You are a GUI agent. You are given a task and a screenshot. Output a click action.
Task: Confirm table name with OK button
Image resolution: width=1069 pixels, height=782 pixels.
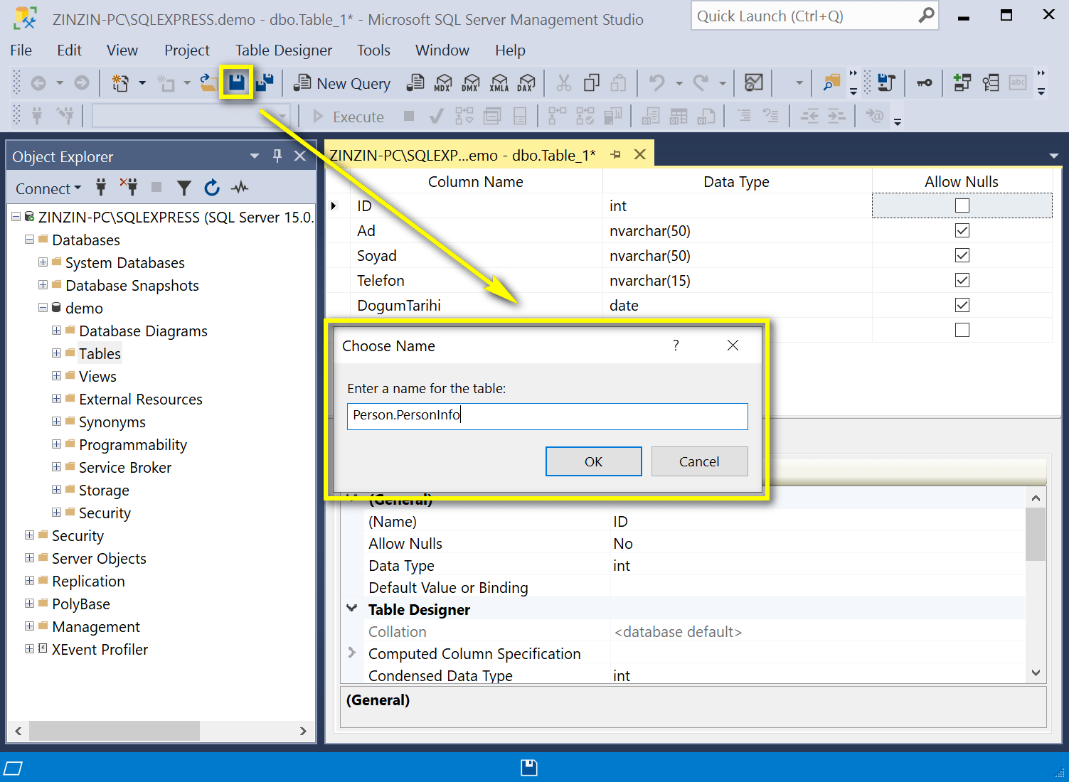pyautogui.click(x=594, y=461)
